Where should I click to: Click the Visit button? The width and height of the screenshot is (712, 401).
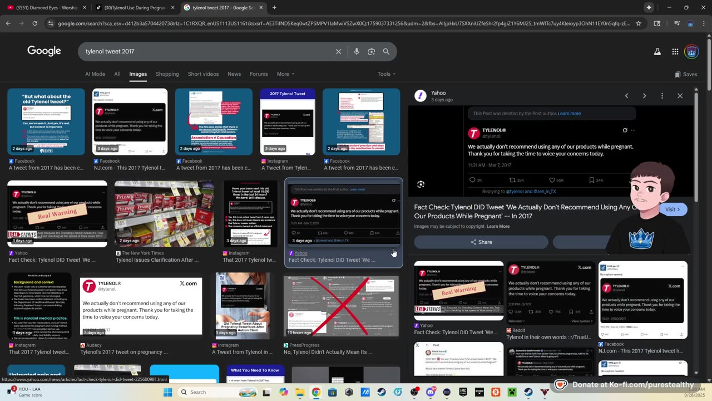[673, 209]
